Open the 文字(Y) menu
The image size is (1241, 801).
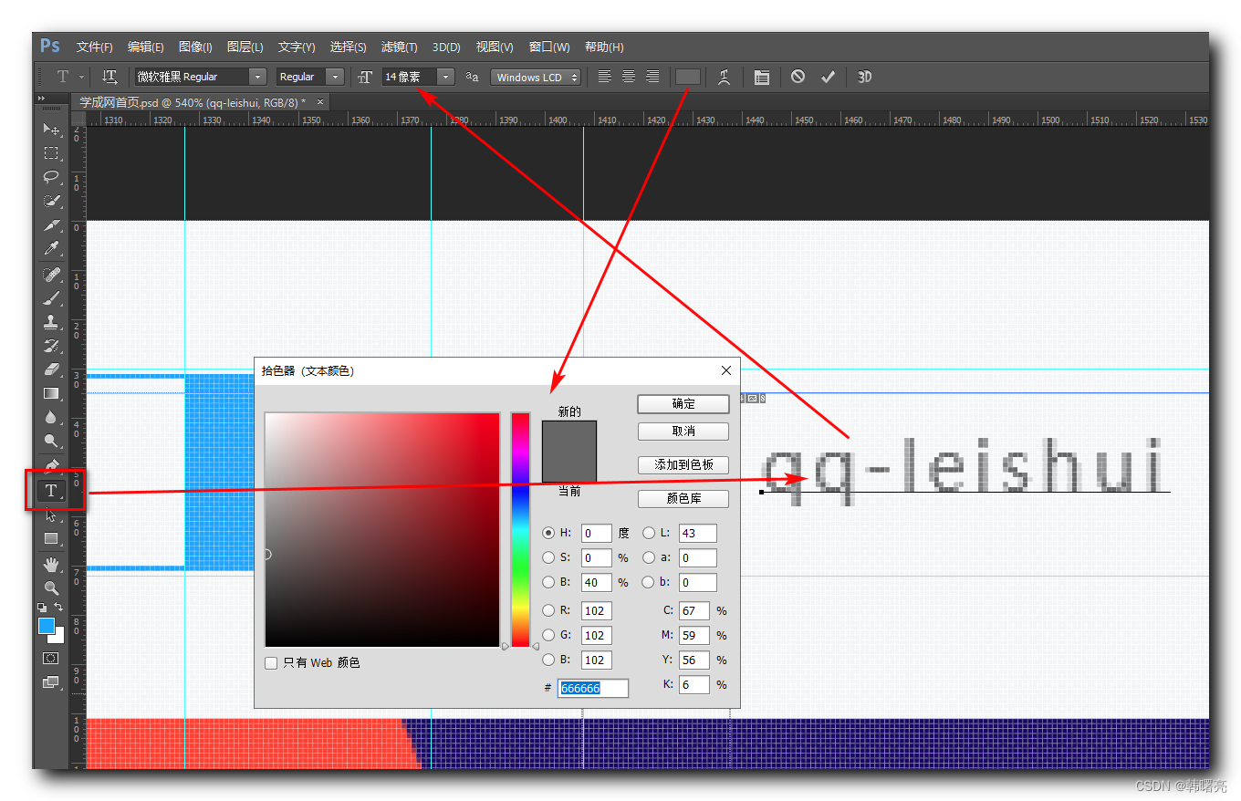[x=297, y=47]
